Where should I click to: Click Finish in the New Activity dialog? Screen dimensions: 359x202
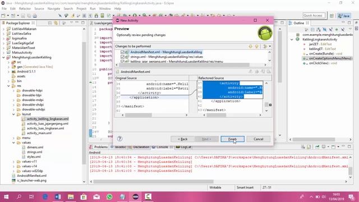pos(232,139)
